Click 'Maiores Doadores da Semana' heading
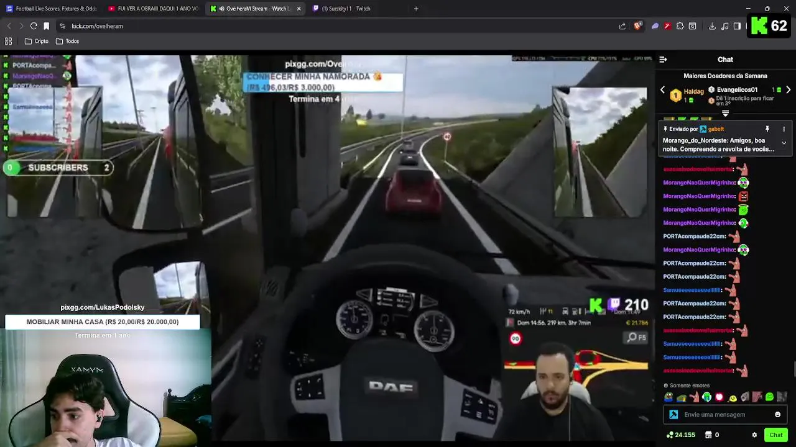Screen dimensions: 796x447 pos(725,76)
